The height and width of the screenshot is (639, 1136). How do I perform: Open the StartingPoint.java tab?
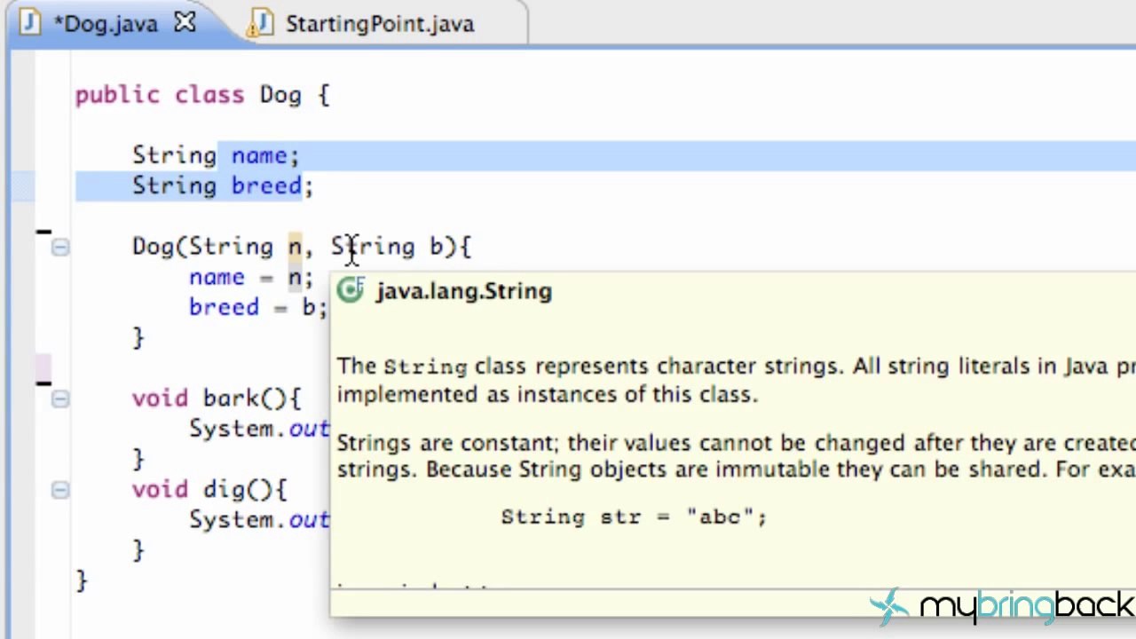click(380, 24)
